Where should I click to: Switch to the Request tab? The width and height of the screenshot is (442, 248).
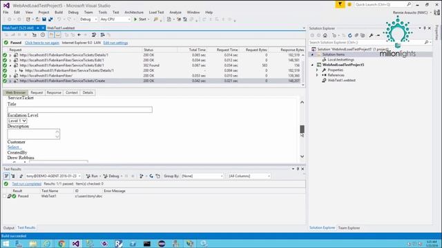tap(37, 92)
